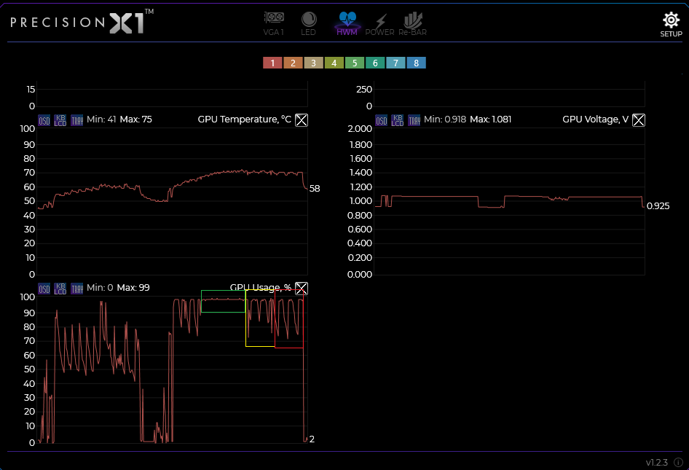Click current voltage value 0.925

[x=658, y=205]
